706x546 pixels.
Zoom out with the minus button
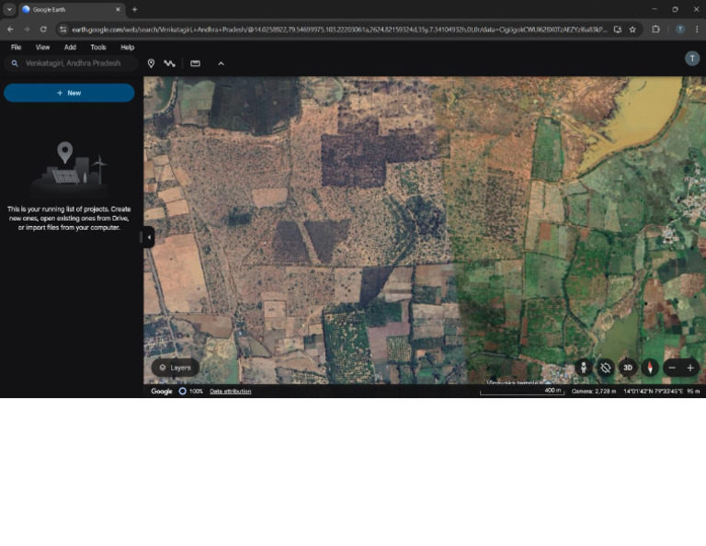tap(672, 368)
